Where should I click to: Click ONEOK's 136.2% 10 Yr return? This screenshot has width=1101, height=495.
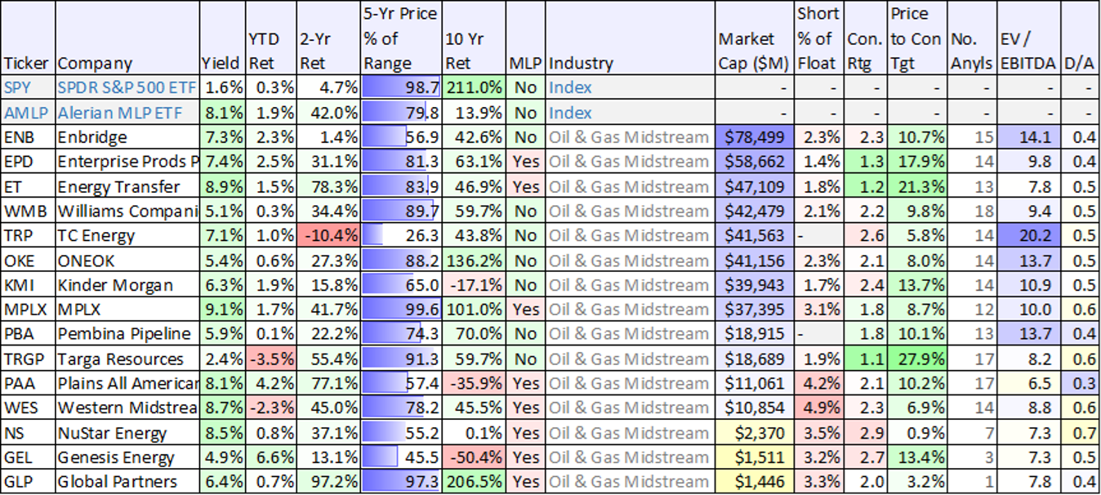[474, 261]
